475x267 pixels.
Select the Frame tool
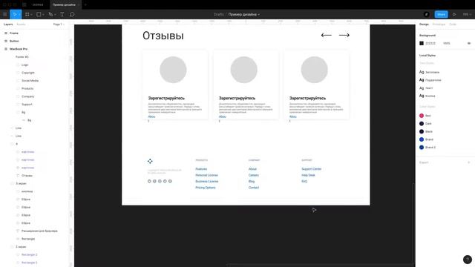point(27,14)
